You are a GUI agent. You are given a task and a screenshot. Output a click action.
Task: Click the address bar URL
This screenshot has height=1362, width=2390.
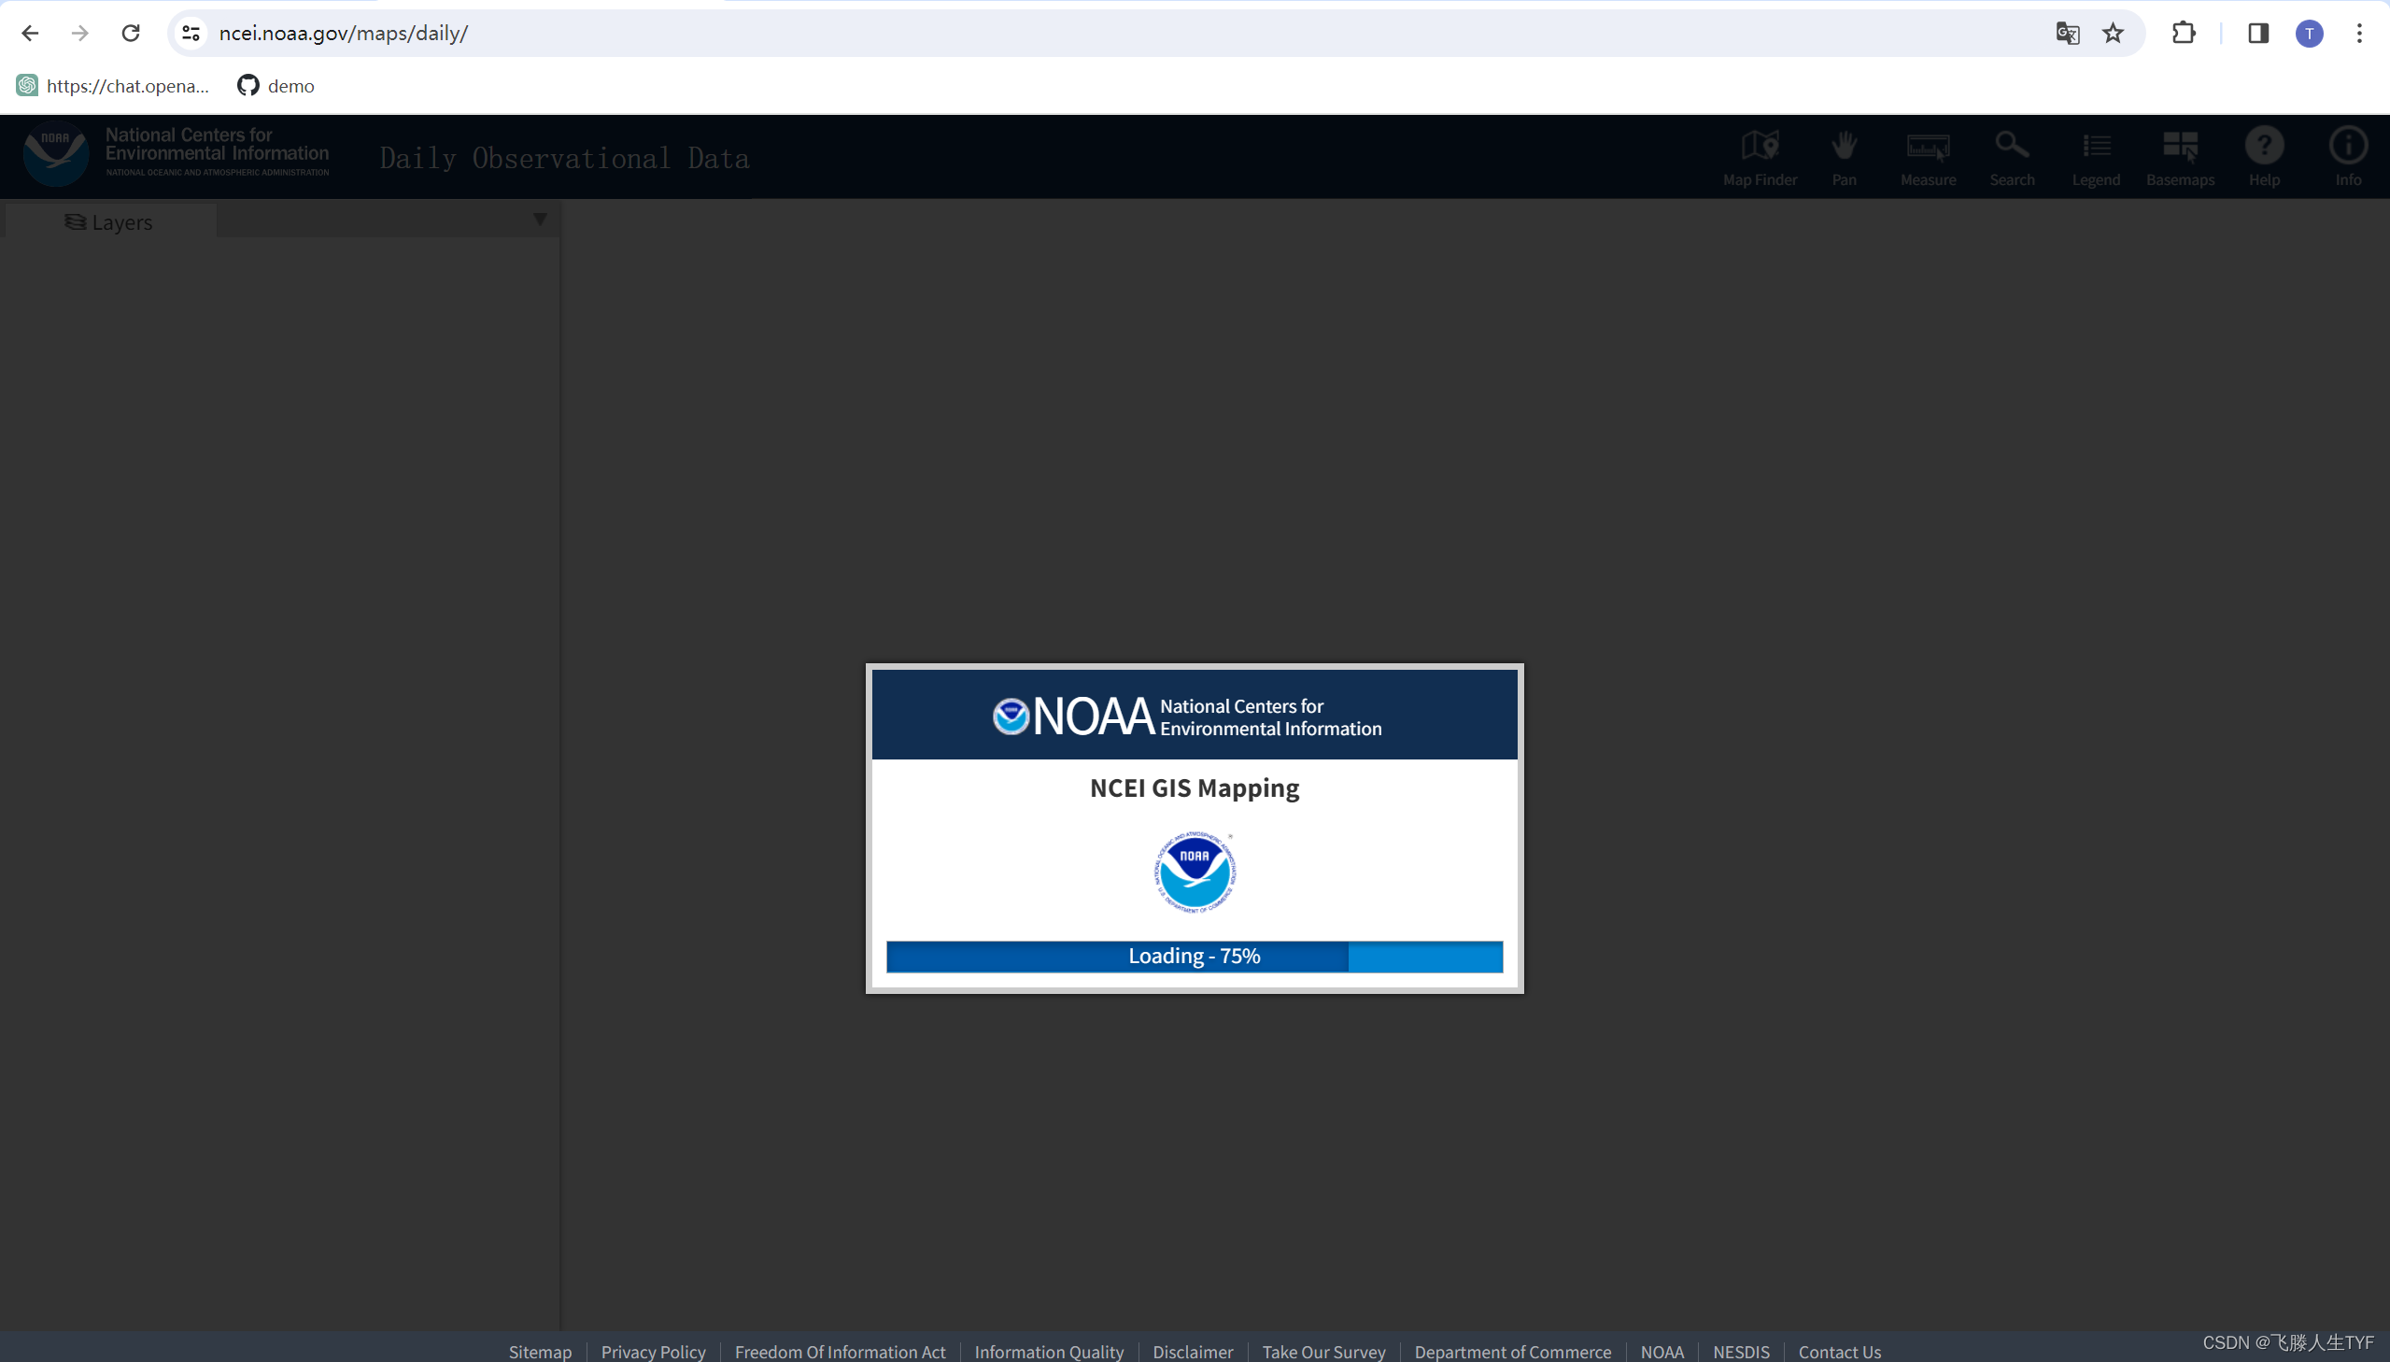(343, 34)
